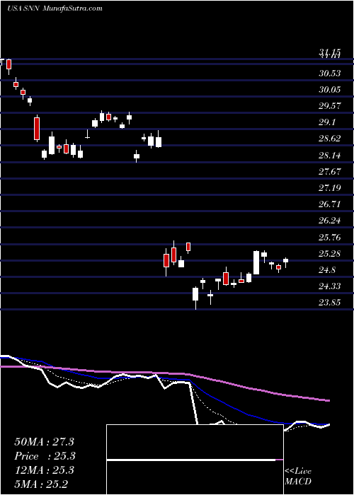
Task: Click inside the MACD indicator box
Action: tap(195, 460)
